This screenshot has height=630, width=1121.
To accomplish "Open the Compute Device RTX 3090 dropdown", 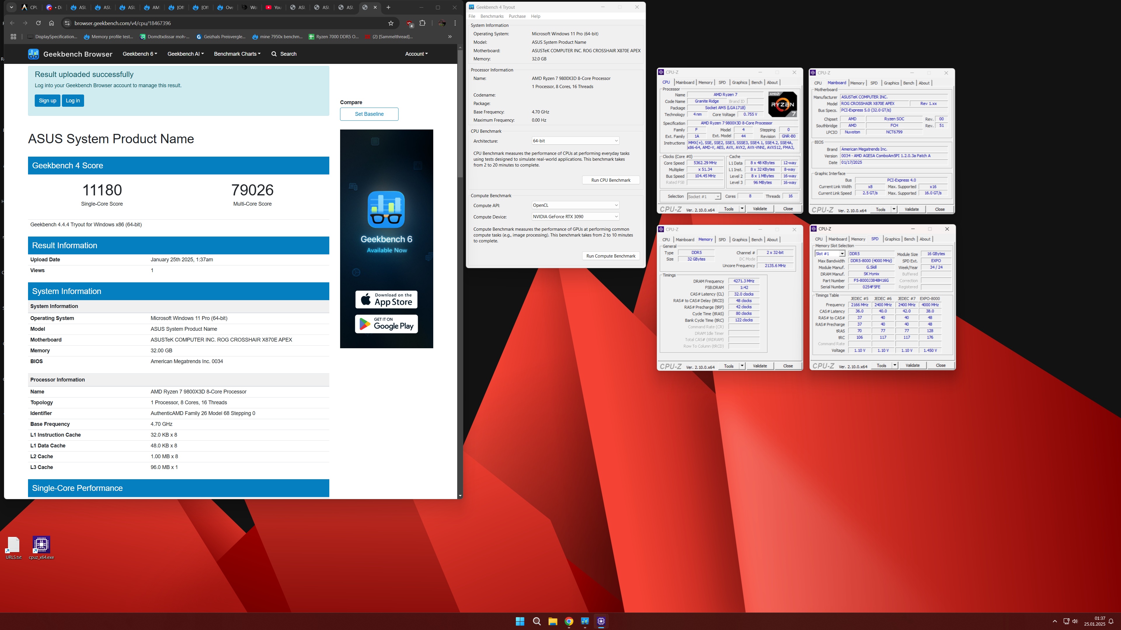I will (x=575, y=216).
